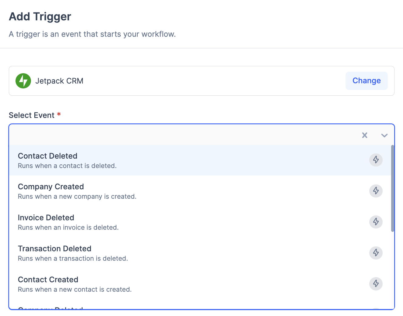Click the Change app button
The height and width of the screenshot is (316, 403).
(x=366, y=81)
